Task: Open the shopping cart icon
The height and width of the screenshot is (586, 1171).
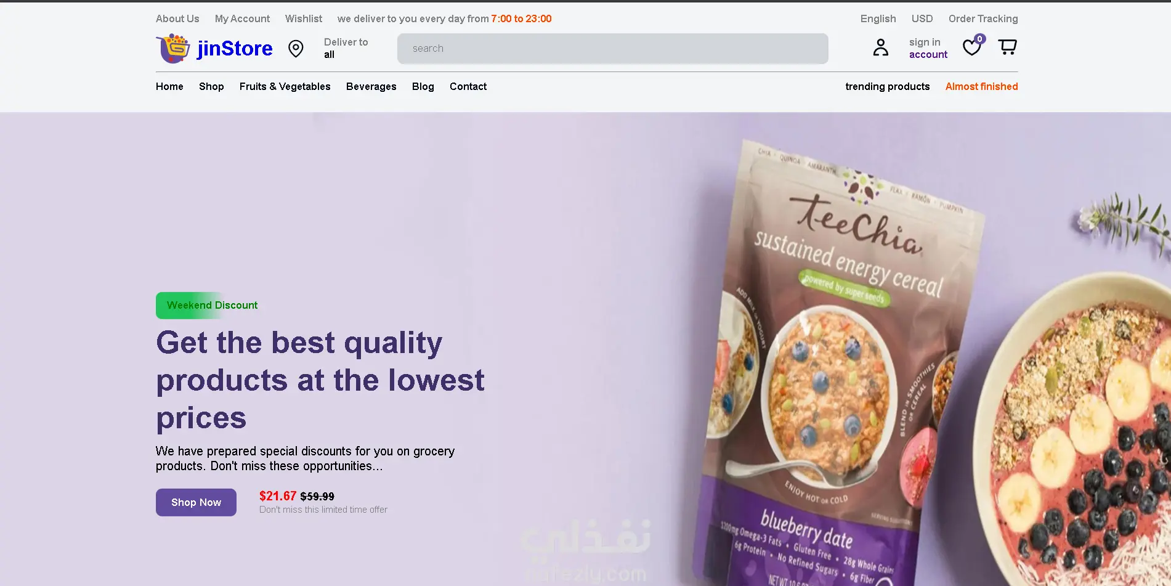Action: (1008, 47)
